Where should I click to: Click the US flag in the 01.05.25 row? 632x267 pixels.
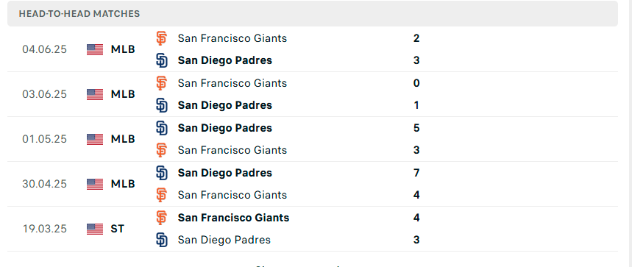point(95,139)
